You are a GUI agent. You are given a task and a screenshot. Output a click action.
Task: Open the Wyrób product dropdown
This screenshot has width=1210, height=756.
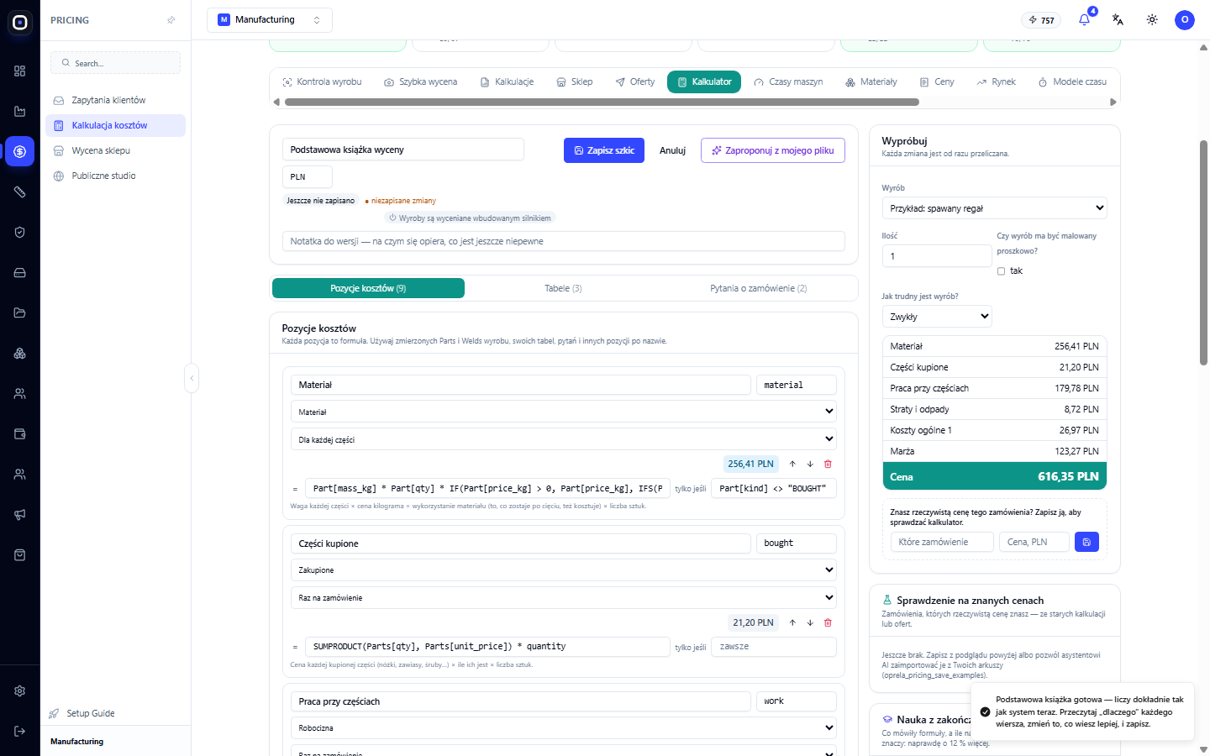tap(994, 208)
